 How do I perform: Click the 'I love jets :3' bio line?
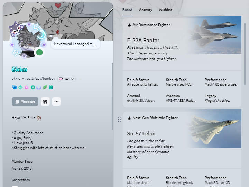click(x=22, y=143)
